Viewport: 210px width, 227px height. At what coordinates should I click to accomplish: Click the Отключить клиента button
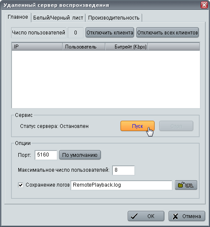[110, 32]
